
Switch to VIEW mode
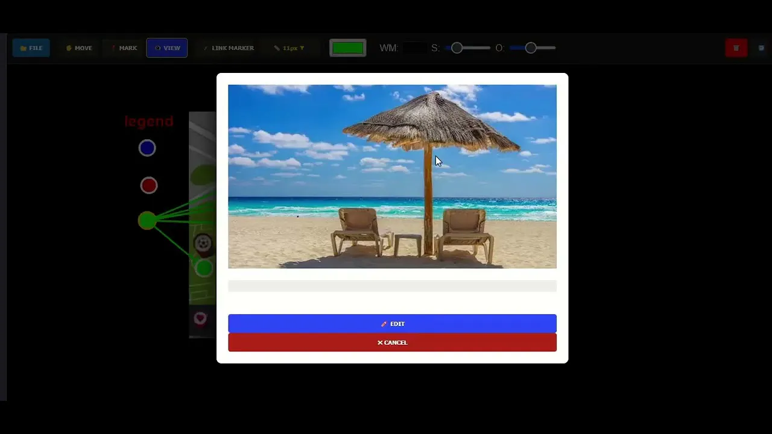[x=167, y=48]
